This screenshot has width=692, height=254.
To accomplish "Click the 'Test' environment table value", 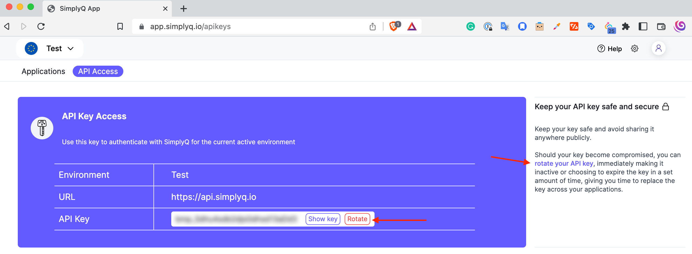I will (x=180, y=175).
